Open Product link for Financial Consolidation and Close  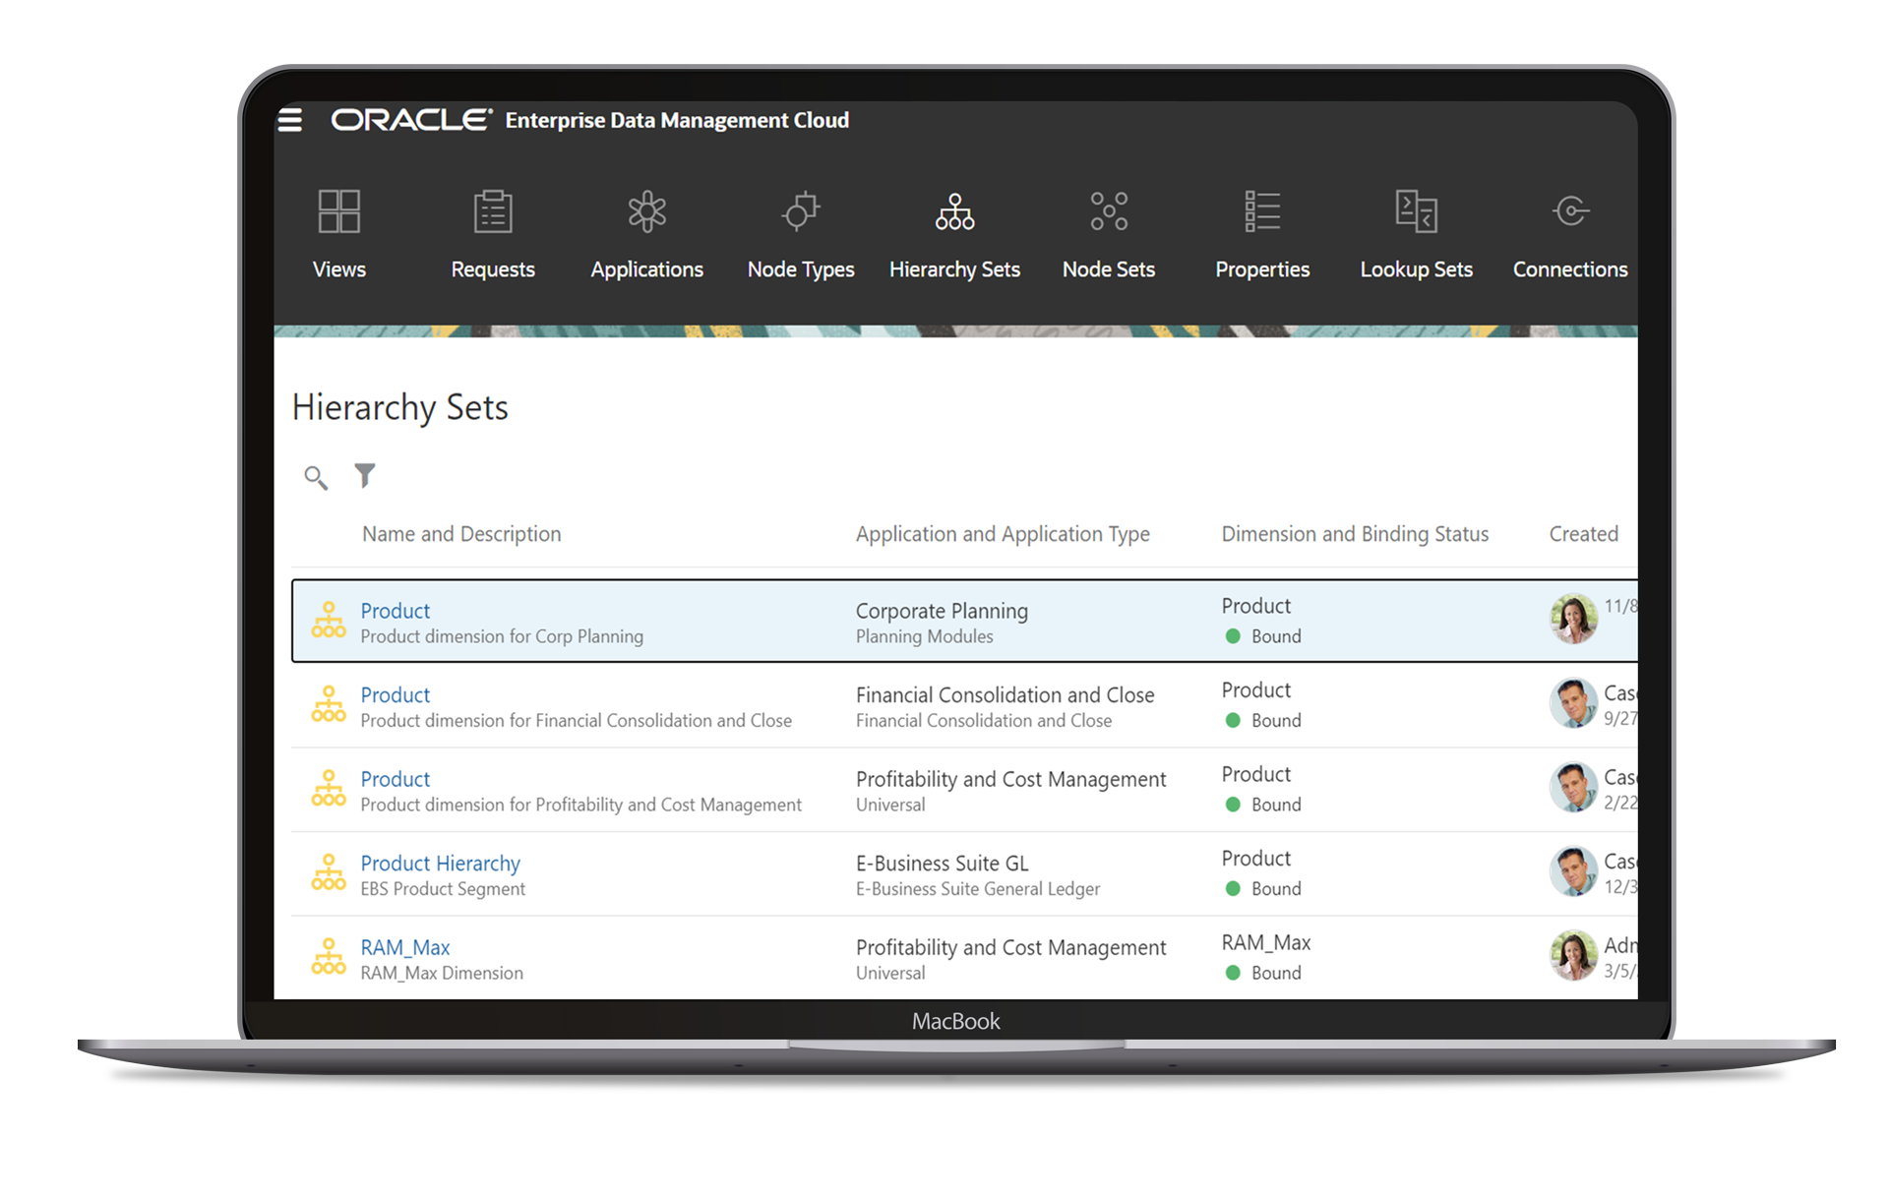(396, 695)
